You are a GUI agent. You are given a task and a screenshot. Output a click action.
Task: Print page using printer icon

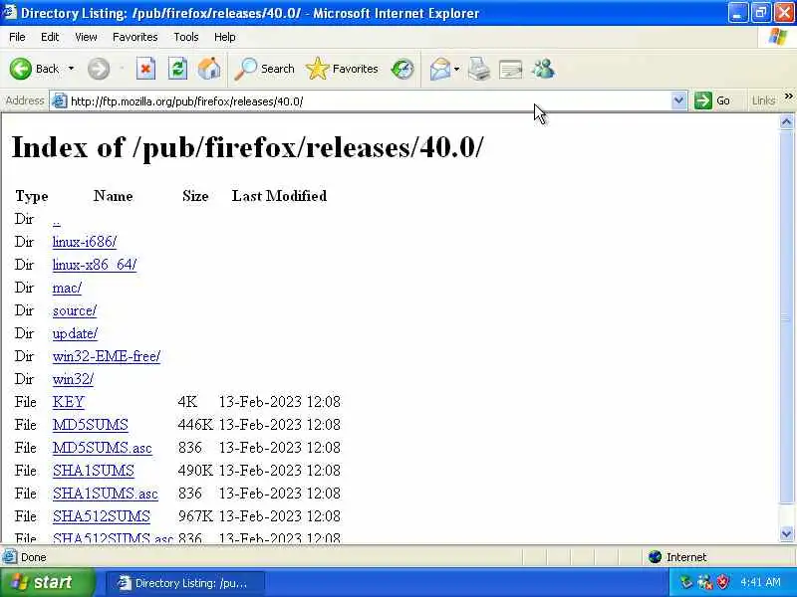(479, 69)
